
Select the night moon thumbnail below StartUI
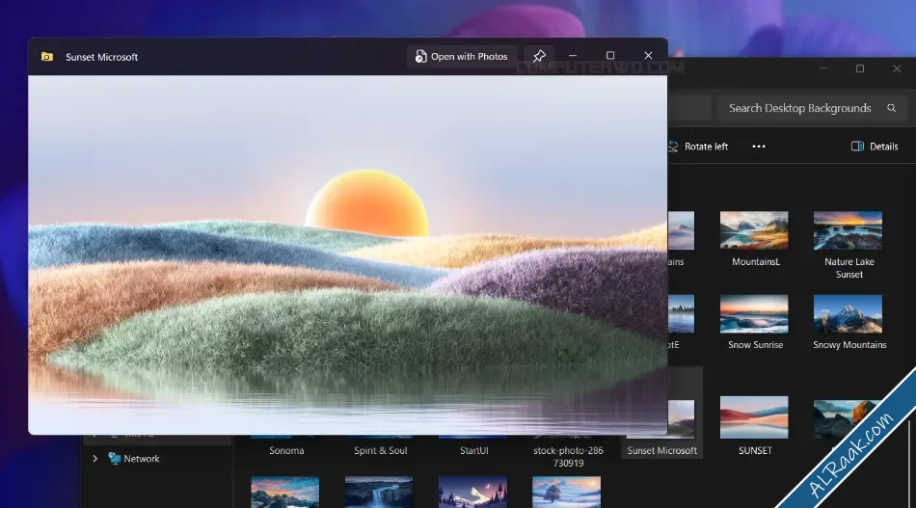[472, 493]
